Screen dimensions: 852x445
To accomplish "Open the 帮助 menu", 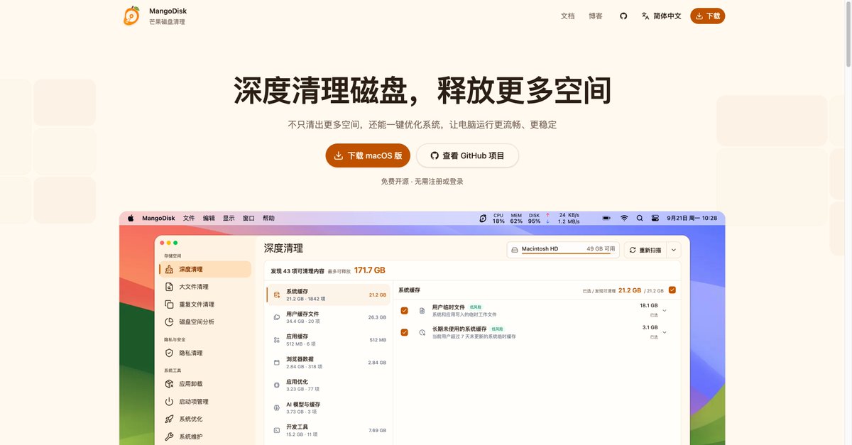I will click(x=268, y=219).
